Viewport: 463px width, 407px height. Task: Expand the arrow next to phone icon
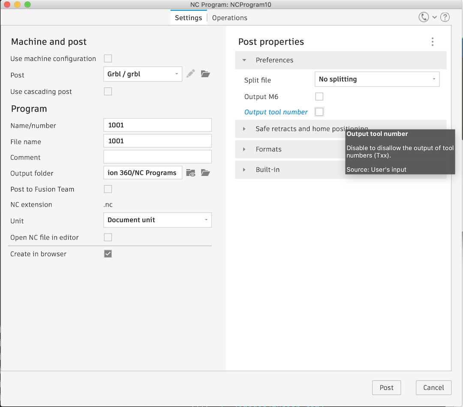pyautogui.click(x=435, y=17)
